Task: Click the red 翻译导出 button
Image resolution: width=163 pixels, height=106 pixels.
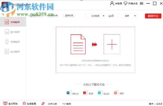Action: point(153,16)
